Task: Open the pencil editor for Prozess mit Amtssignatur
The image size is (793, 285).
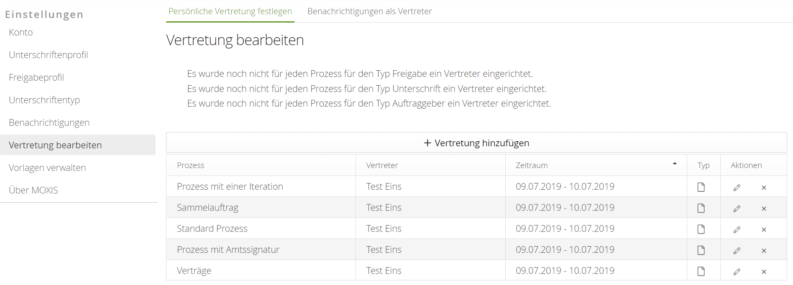Action: click(x=737, y=250)
